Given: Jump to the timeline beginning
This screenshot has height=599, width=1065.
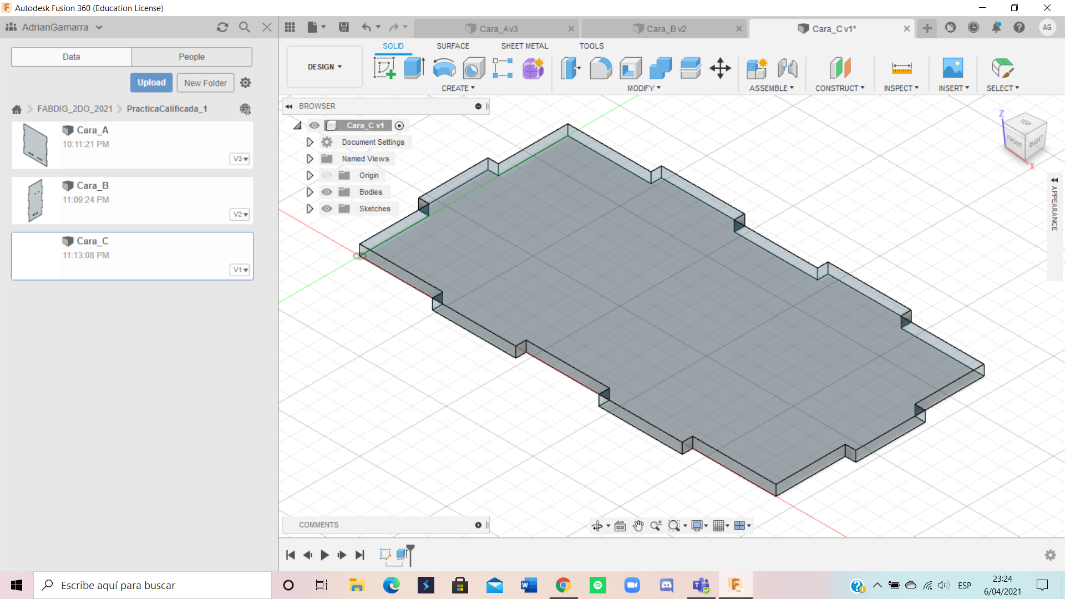Looking at the screenshot, I should [x=291, y=555].
